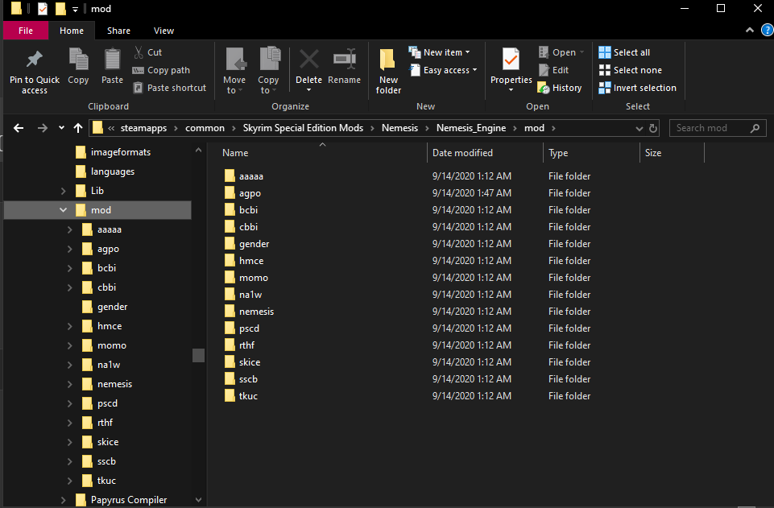
Task: Click the Skyrim Special Edition Mods breadcrumb
Action: (x=303, y=128)
